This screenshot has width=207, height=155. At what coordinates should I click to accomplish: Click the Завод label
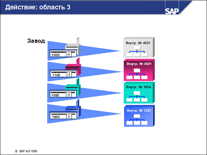tap(36, 41)
